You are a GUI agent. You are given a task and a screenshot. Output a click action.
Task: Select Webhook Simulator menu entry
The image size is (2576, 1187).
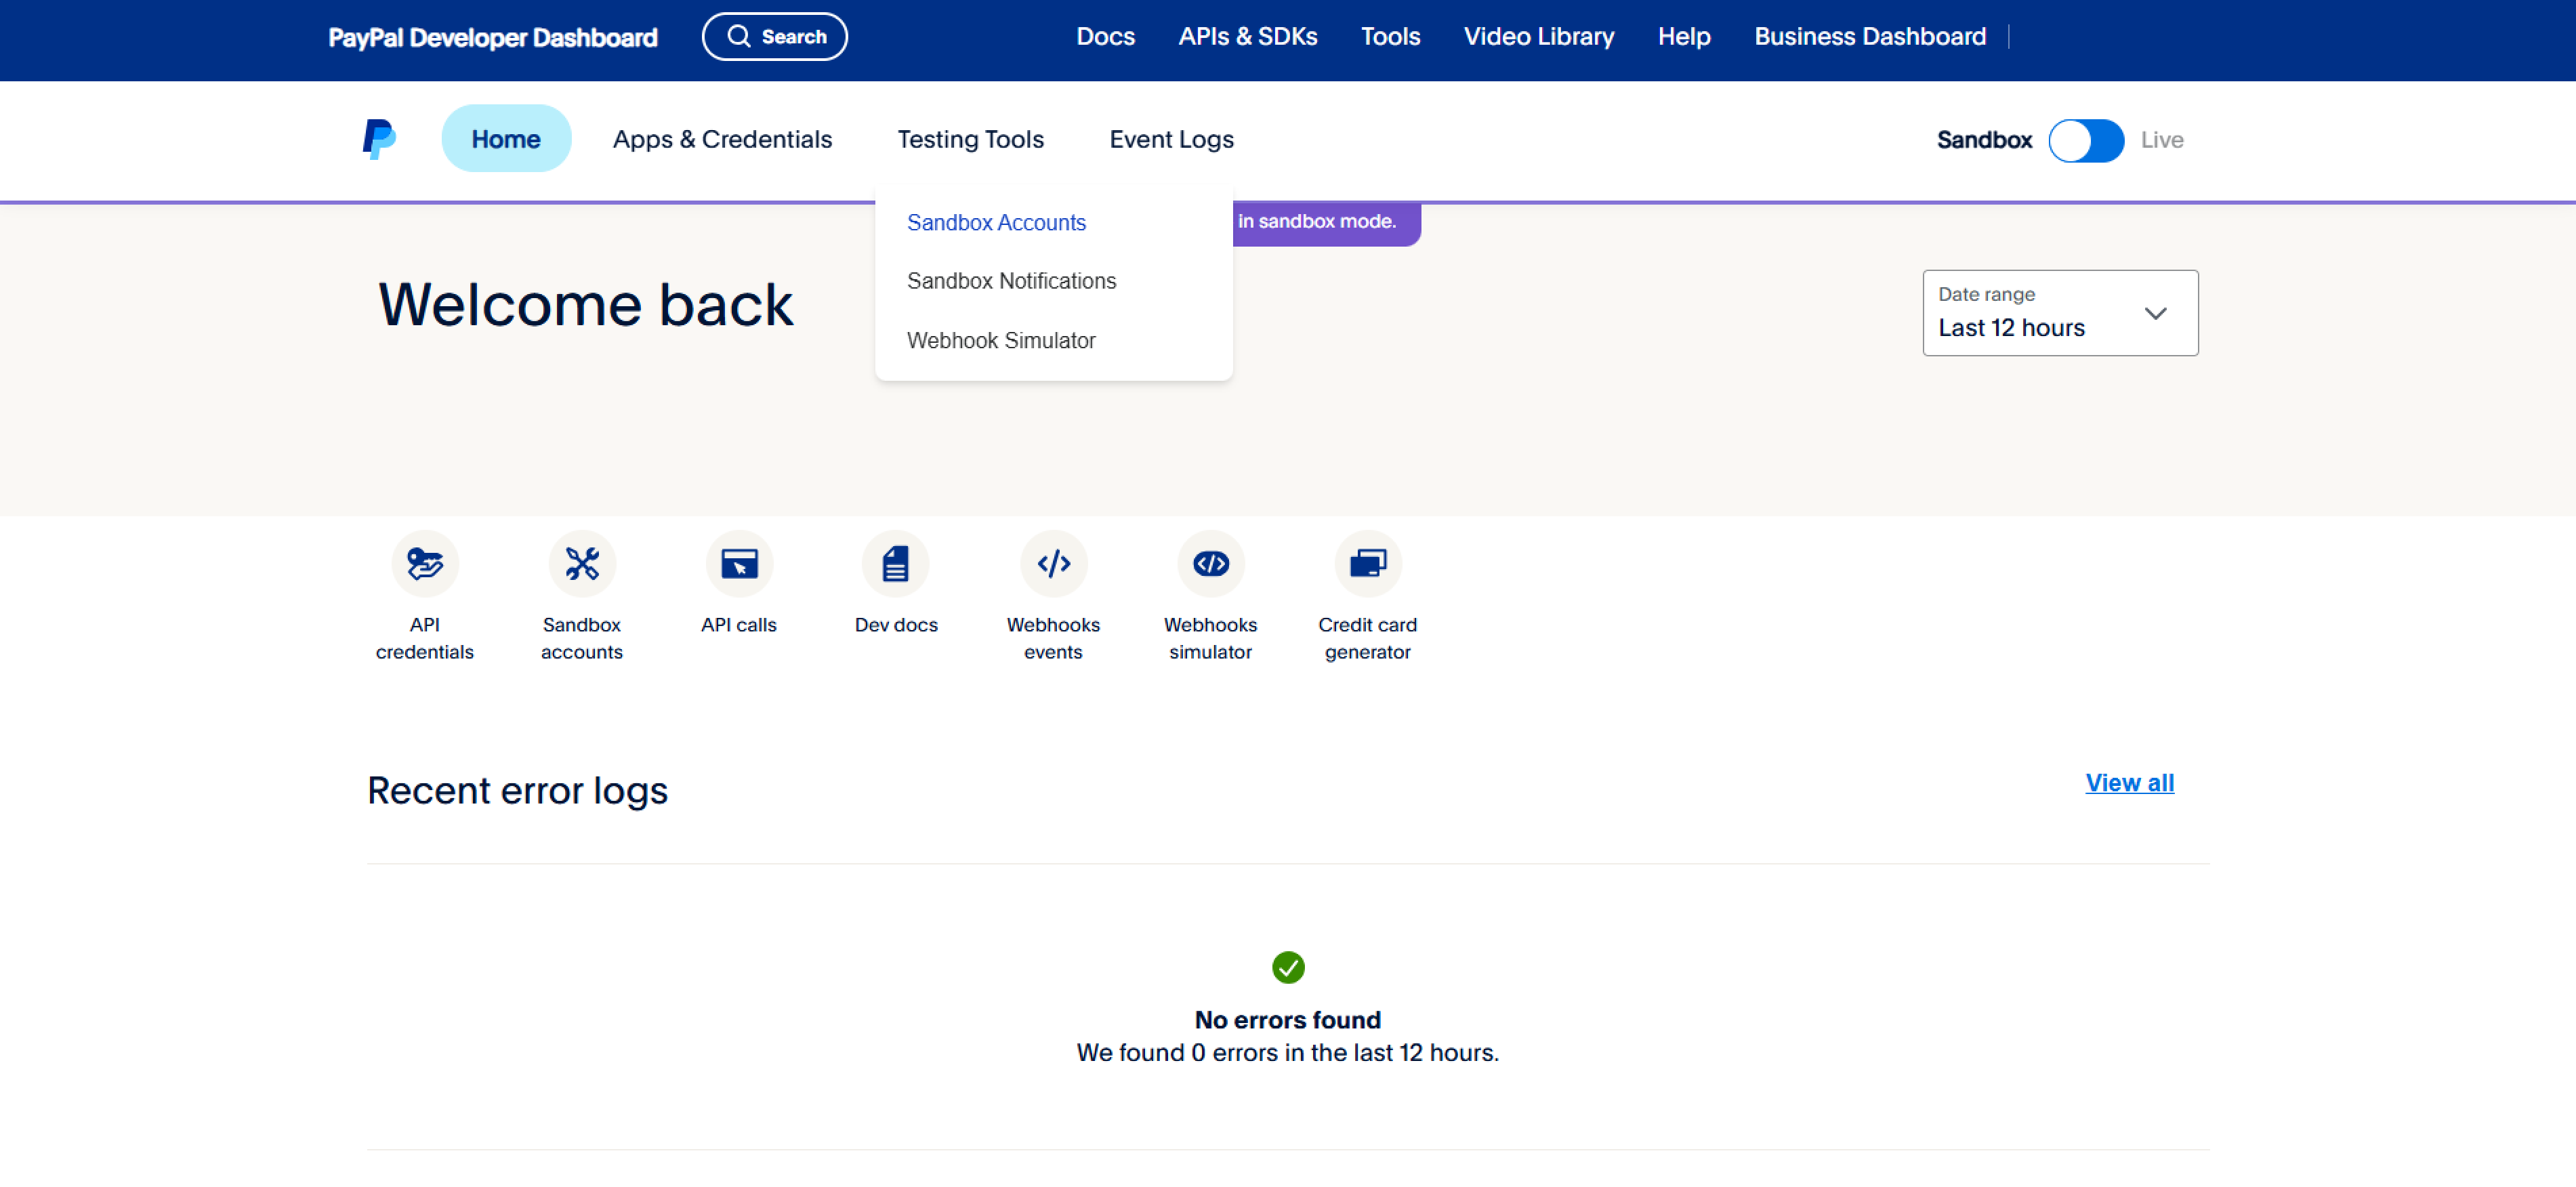(1001, 340)
